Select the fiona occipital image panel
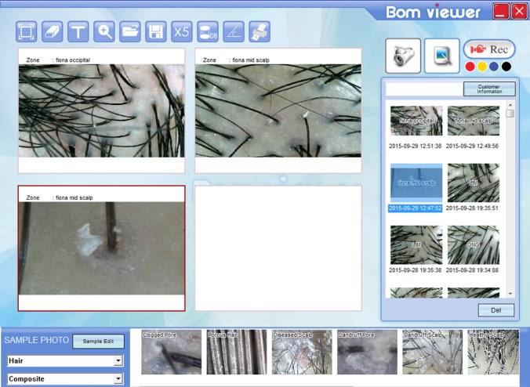 pyautogui.click(x=101, y=110)
